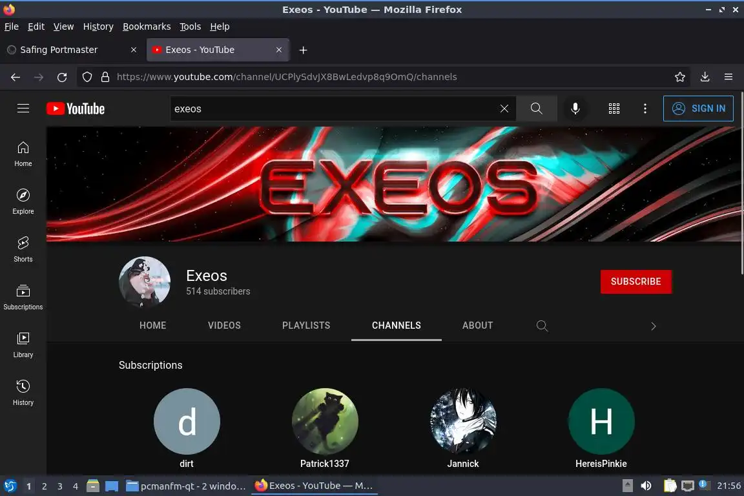Screen dimensions: 744x496
Task: Click the page vertical scrollbar
Action: point(741,183)
